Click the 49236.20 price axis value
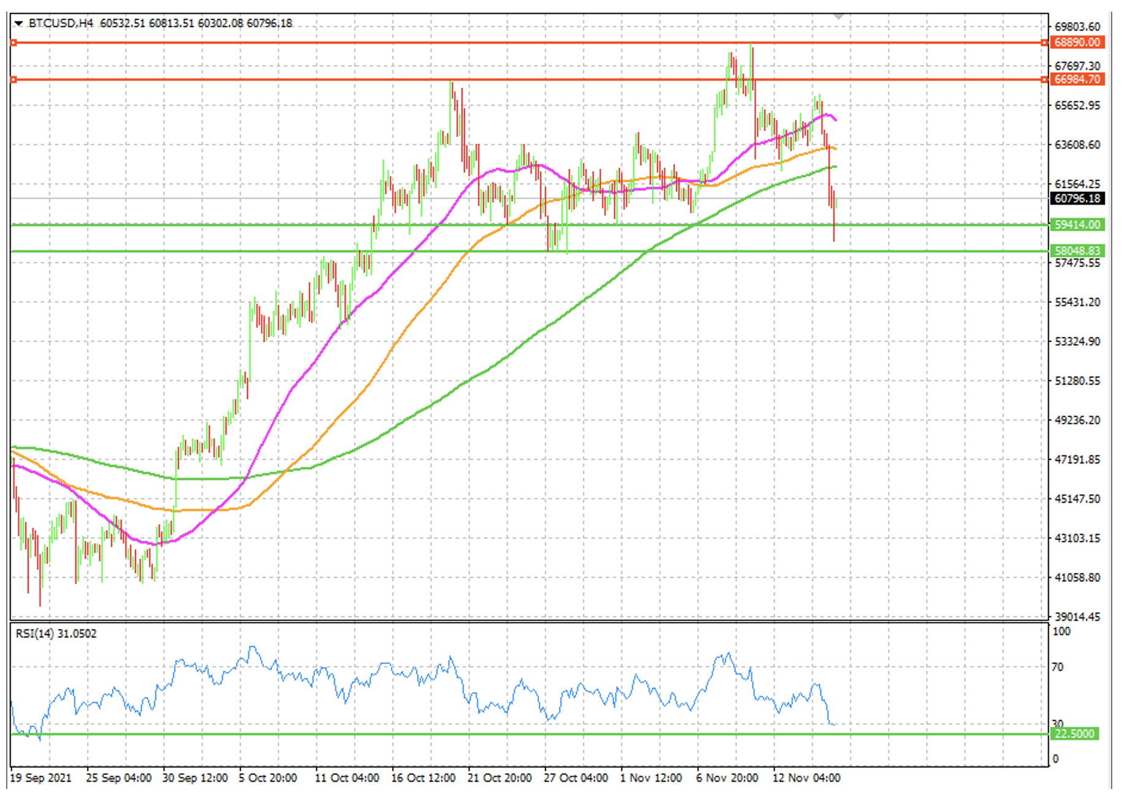The width and height of the screenshot is (1130, 808). pos(1077,420)
